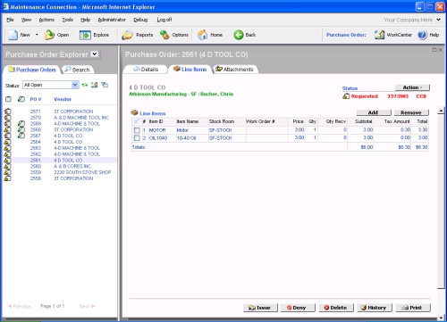Screen dimensions: 447x322
Task: Open PO number 2558
Action: click(36, 178)
